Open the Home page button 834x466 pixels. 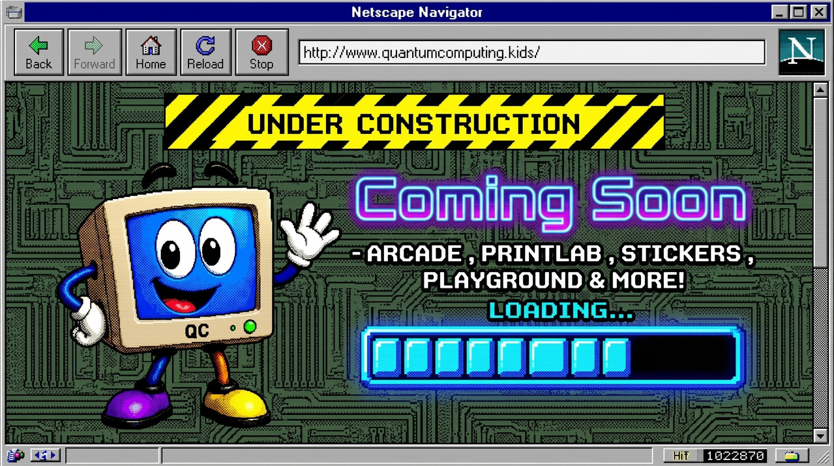pos(151,53)
